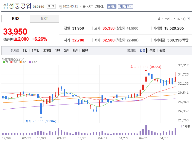The image size is (192, 141).
Task: Click the tallest volume bar near 04/23
Action: (x=146, y=130)
